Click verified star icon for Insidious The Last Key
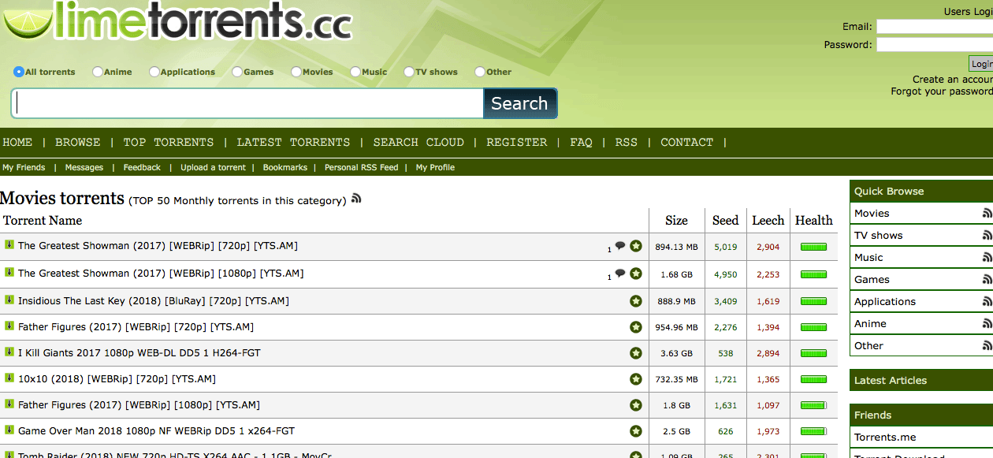 tap(636, 301)
